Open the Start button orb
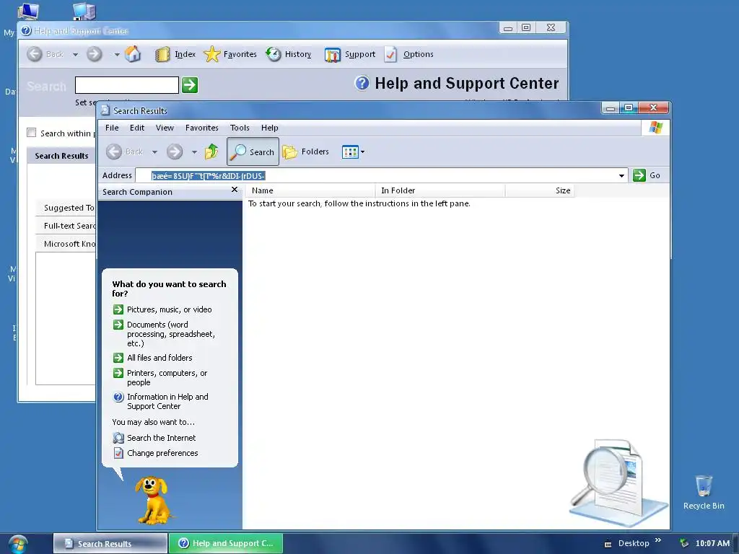Image resolution: width=739 pixels, height=554 pixels. point(17,544)
